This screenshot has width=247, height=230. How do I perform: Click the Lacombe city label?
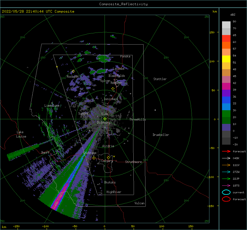point(119,69)
